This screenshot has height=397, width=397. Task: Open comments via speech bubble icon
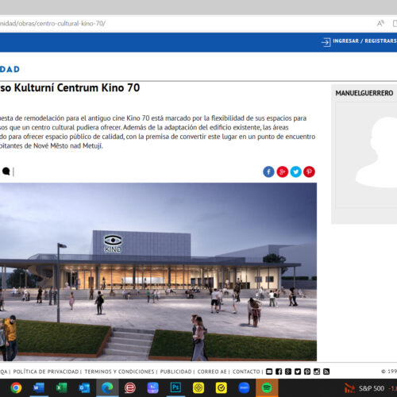pos(6,172)
